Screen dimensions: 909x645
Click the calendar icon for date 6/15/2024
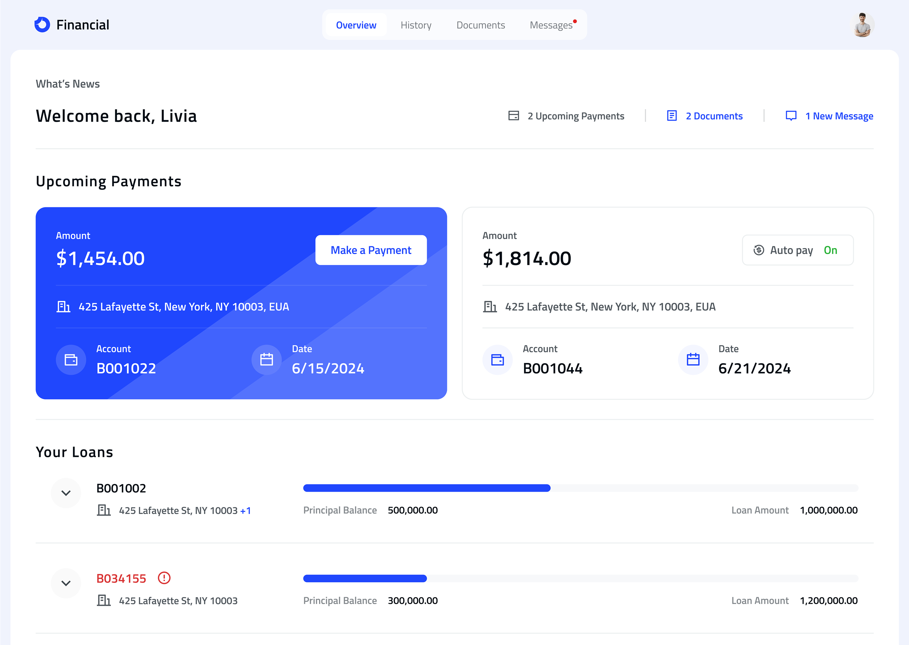click(x=266, y=360)
